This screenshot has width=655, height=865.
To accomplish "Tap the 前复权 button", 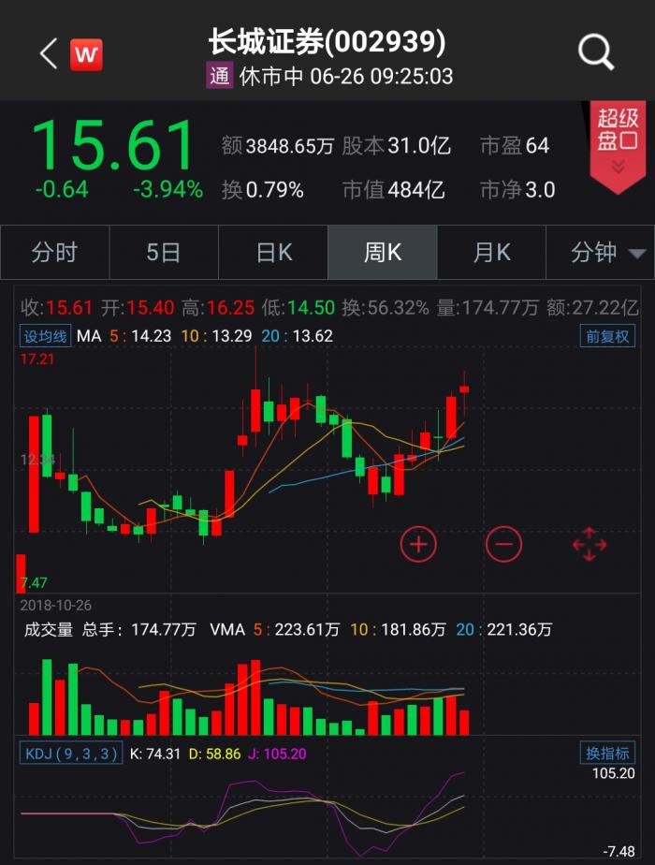I will tap(607, 336).
